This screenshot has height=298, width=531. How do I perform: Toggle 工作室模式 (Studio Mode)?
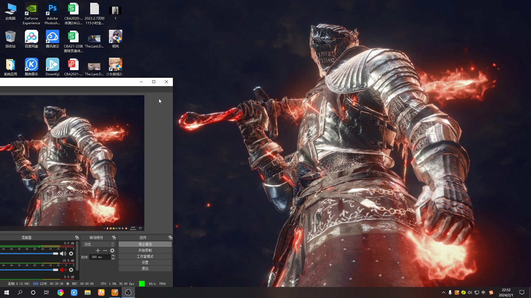pyautogui.click(x=145, y=256)
